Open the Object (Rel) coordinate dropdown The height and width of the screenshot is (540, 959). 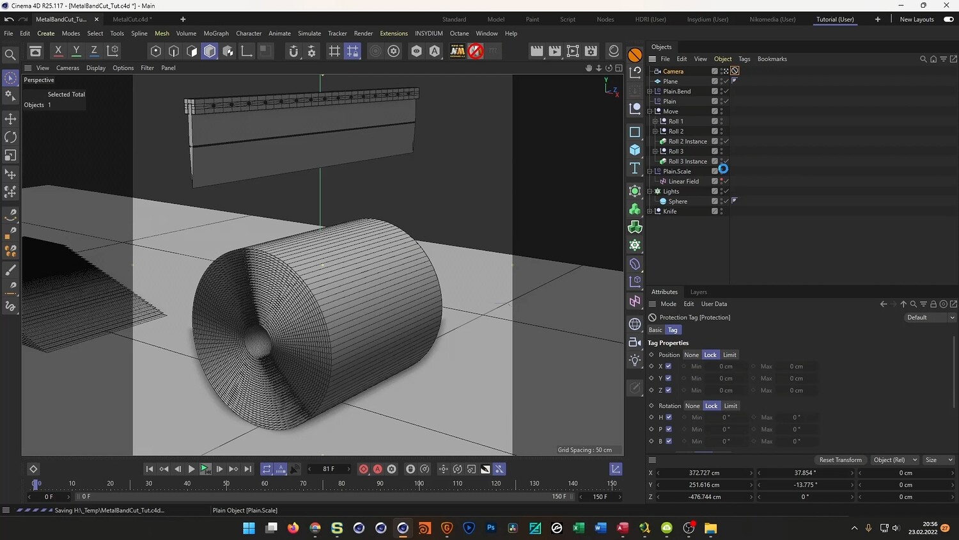894,460
